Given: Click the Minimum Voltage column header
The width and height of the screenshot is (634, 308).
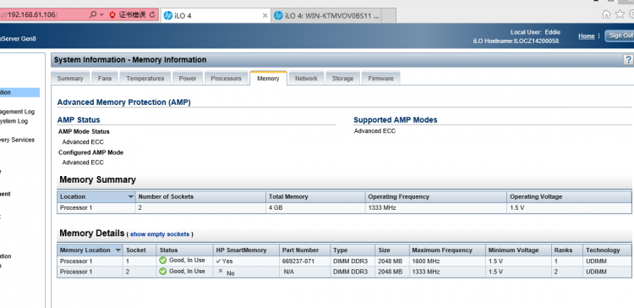Looking at the screenshot, I should coord(518,250).
